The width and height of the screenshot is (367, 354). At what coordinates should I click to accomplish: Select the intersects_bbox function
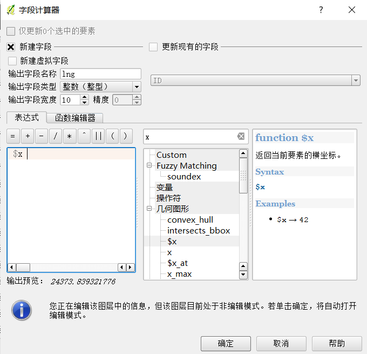point(199,231)
